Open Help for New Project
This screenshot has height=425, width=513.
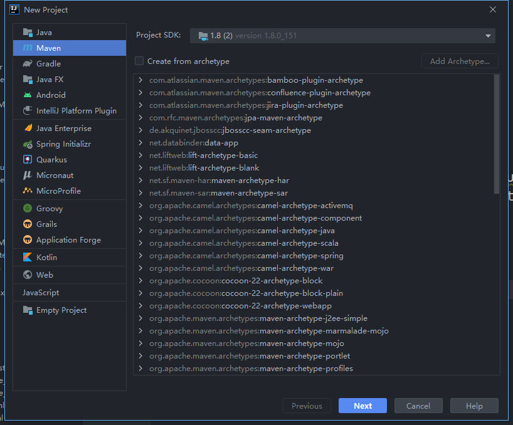[474, 406]
